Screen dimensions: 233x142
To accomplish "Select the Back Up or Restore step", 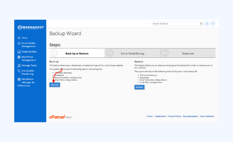I will [x=77, y=53].
